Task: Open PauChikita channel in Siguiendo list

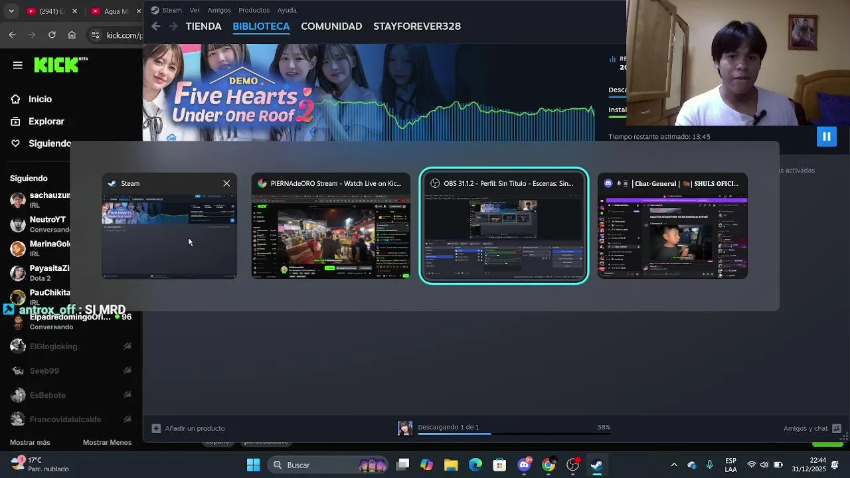Action: click(x=41, y=297)
